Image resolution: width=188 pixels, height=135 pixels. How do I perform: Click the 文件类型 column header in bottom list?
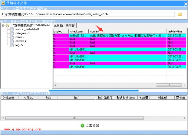[9, 98]
